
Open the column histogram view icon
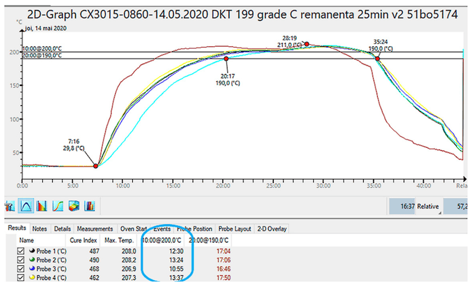(x=90, y=206)
